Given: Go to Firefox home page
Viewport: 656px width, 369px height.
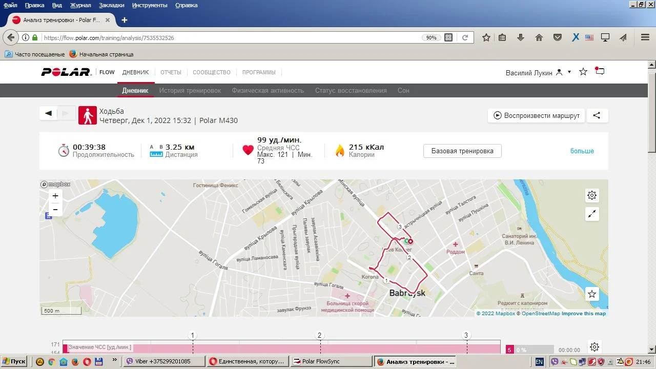Looking at the screenshot, I should click(539, 37).
